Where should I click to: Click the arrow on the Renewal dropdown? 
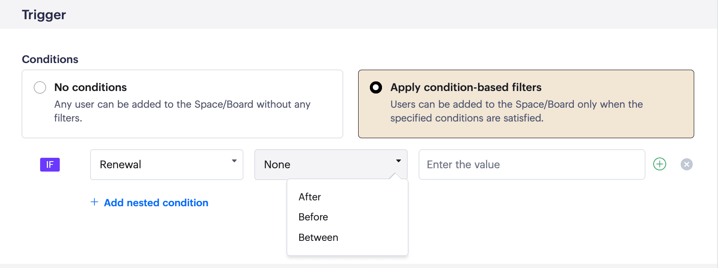[234, 161]
